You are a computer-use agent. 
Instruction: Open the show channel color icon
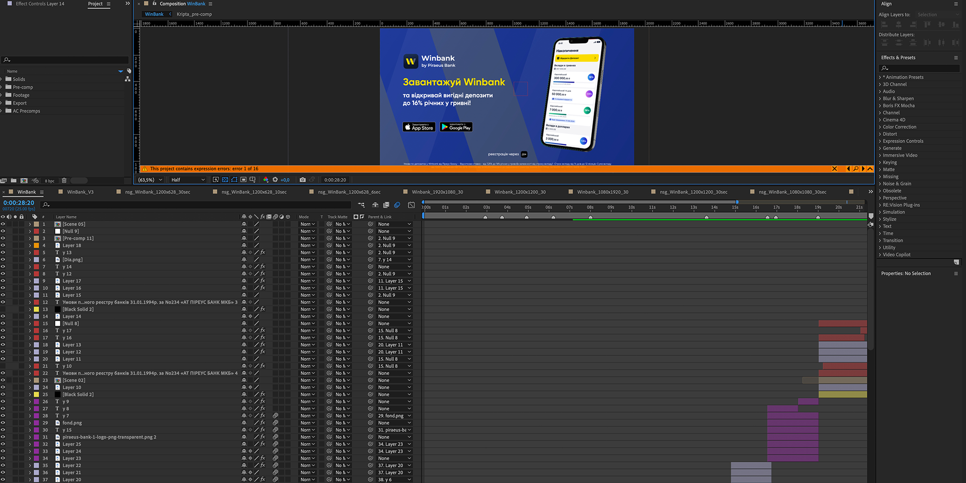click(x=266, y=180)
